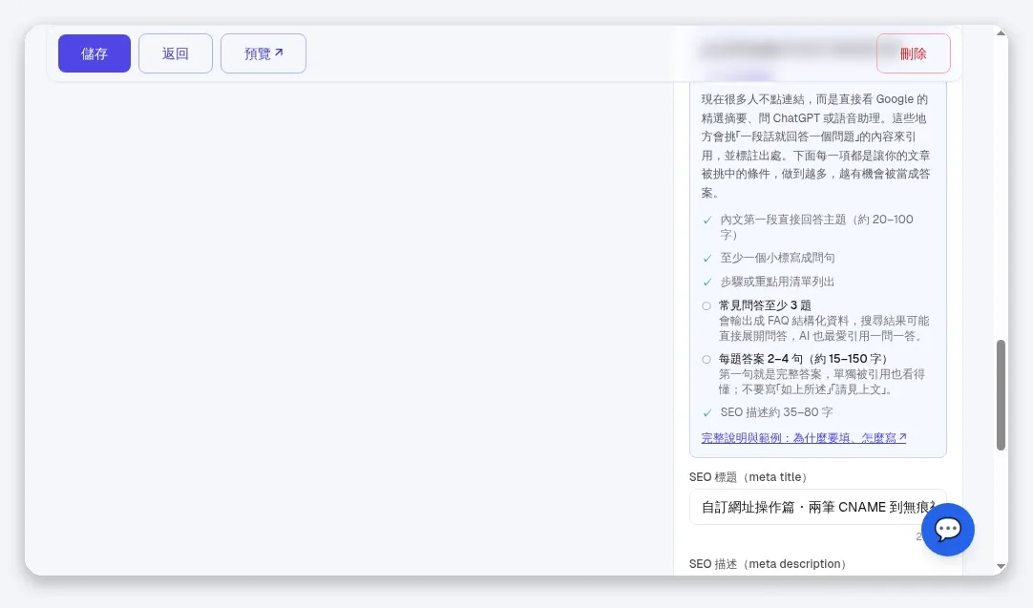Open the blue chat bubble widget
This screenshot has height=608, width=1033.
point(947,529)
